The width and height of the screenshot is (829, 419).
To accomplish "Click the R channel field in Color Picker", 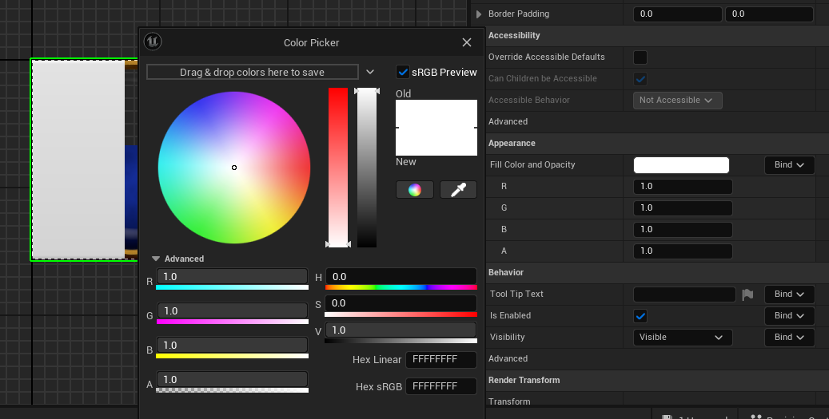I will [232, 276].
